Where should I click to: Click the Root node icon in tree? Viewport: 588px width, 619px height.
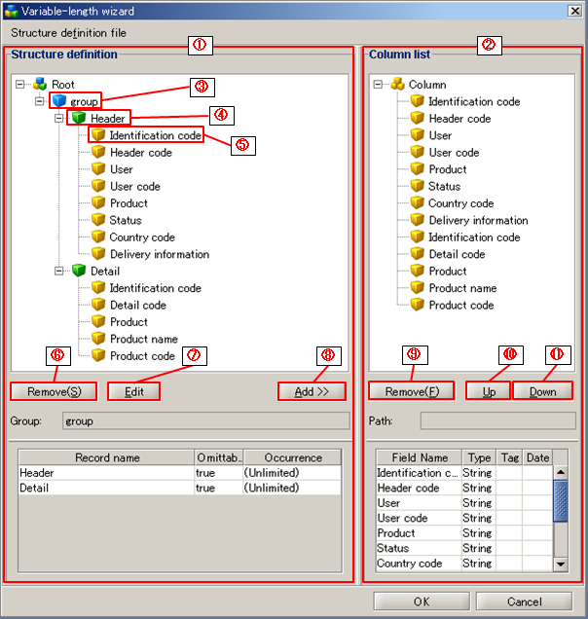[x=40, y=85]
